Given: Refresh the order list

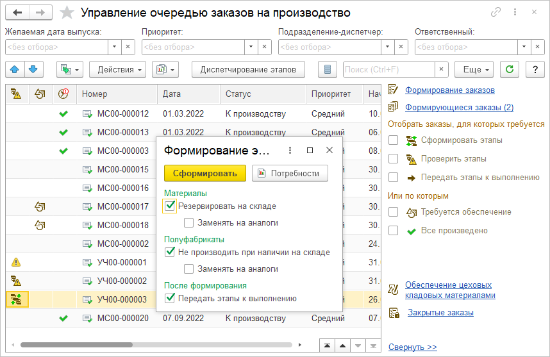Looking at the screenshot, I should point(510,69).
